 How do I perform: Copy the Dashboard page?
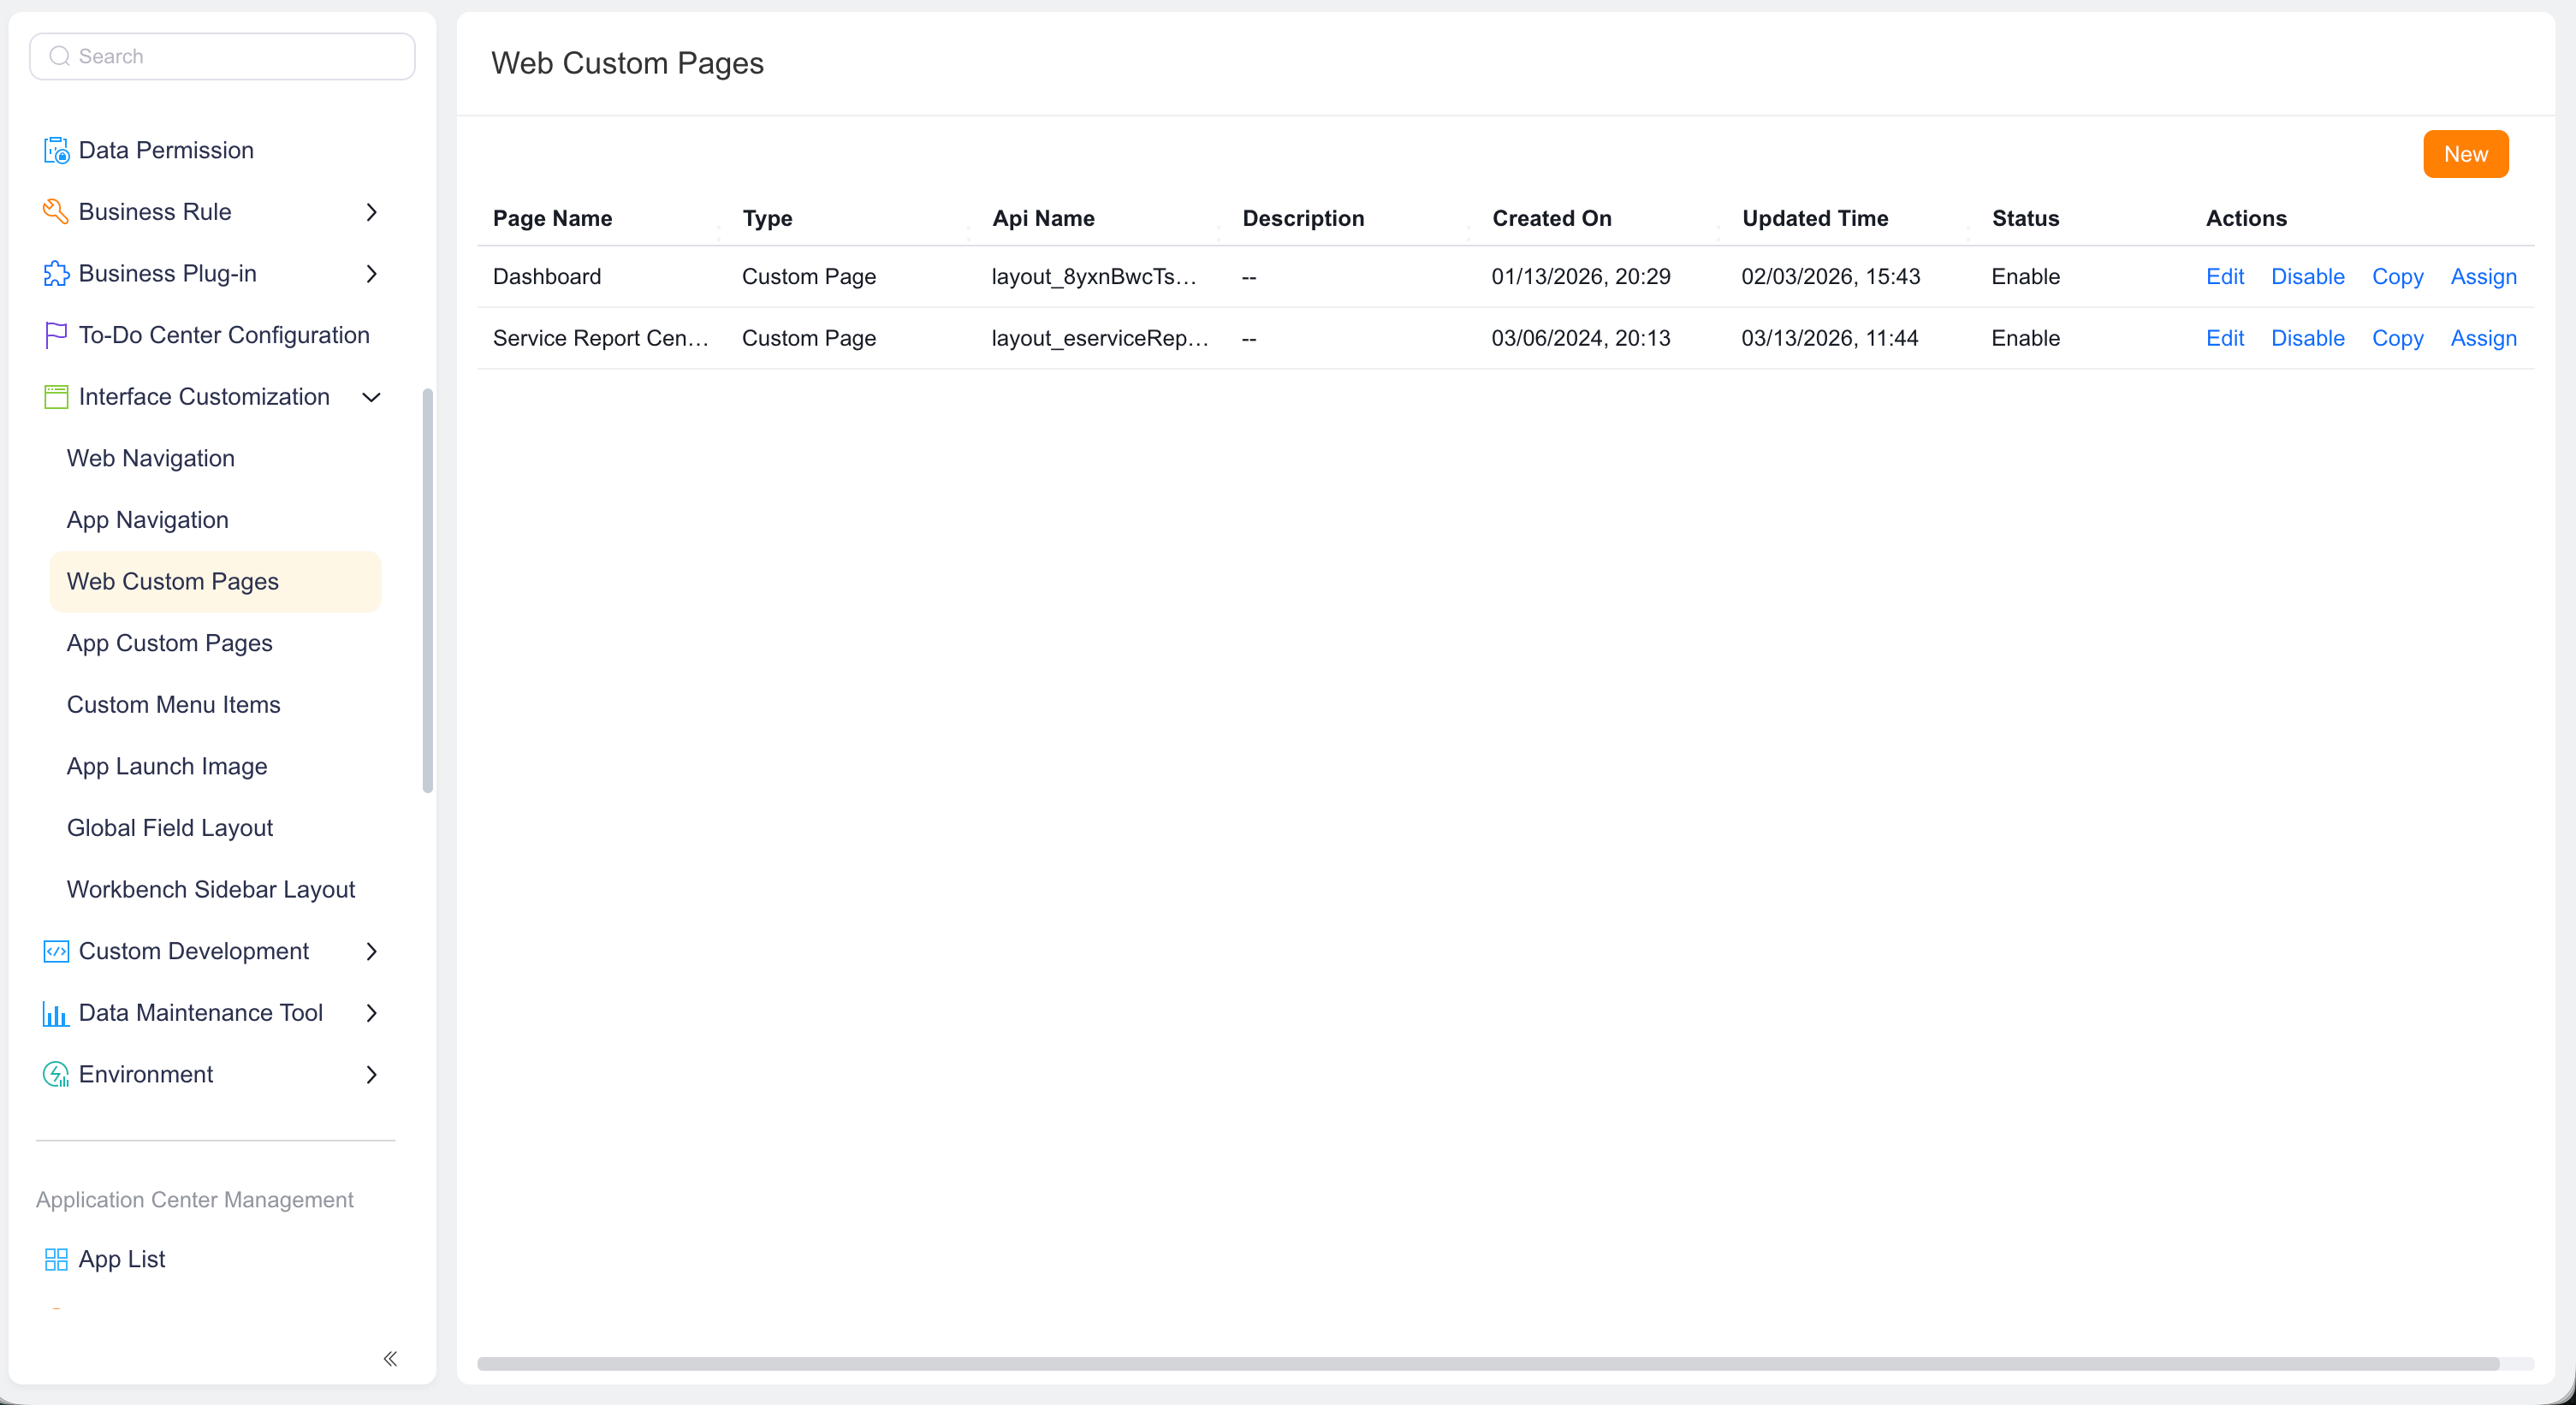(2398, 277)
